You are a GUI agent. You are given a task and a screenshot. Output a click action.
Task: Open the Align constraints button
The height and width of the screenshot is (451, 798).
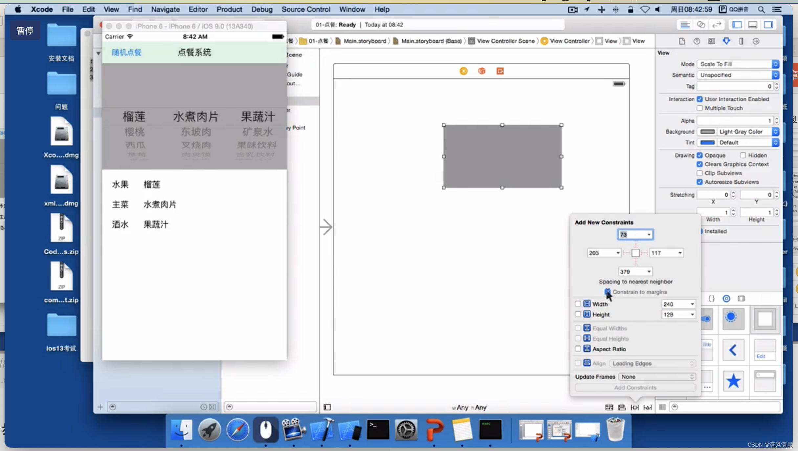pos(622,407)
